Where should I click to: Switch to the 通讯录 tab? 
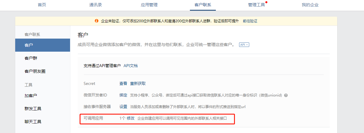click(x=96, y=5)
